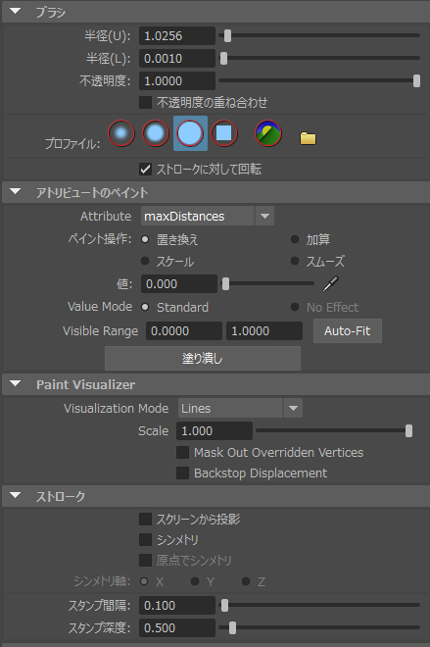Open the Attribute maxDistances dropdown
Screen dimensions: 430x647
tap(208, 217)
